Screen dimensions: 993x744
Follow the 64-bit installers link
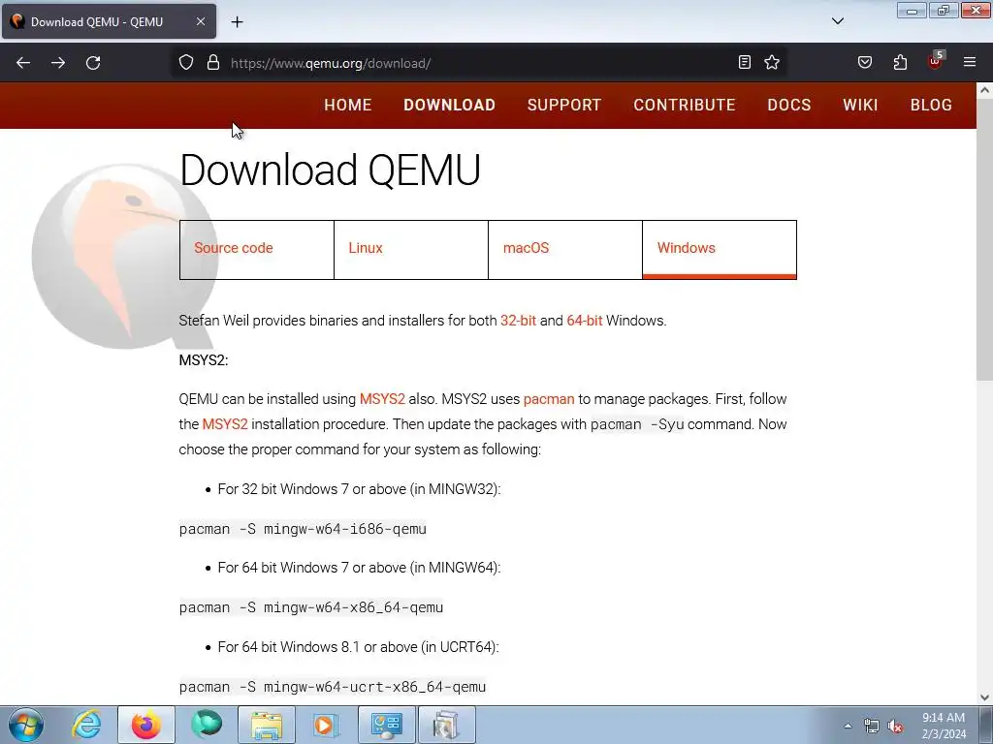[x=585, y=321]
